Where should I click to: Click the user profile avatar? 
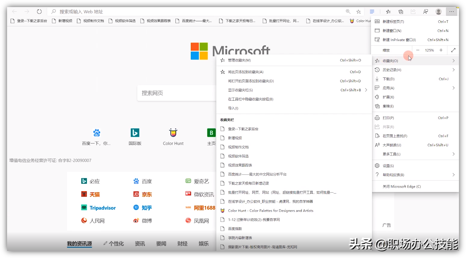tap(438, 12)
